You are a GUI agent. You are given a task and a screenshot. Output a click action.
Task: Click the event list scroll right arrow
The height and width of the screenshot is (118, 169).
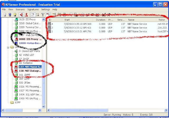(166, 110)
